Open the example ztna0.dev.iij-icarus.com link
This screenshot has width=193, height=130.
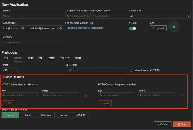pyautogui.click(x=85, y=28)
